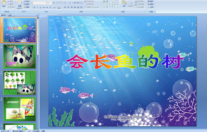Select the Line shape in gallery
The height and width of the screenshot is (132, 207).
click(109, 1)
